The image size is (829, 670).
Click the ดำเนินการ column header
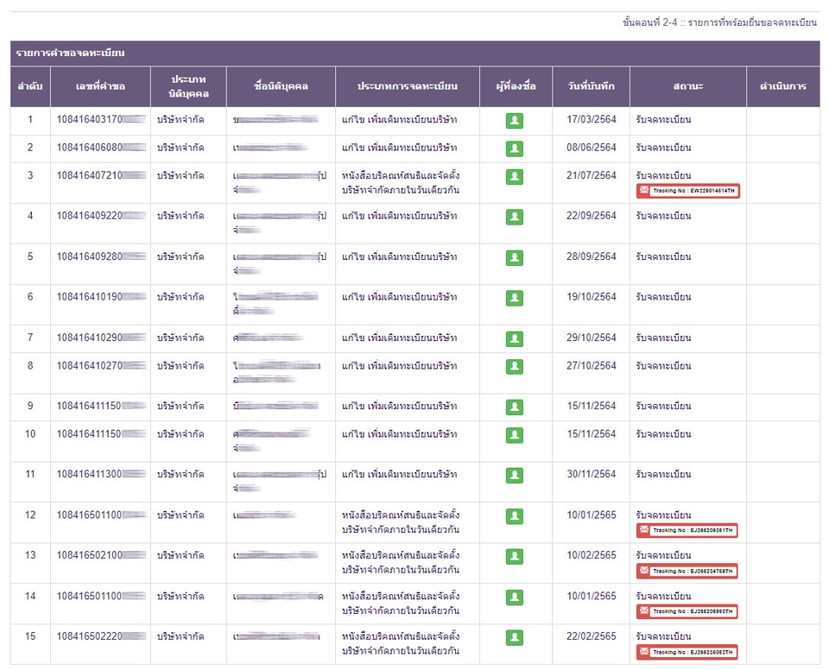point(783,86)
